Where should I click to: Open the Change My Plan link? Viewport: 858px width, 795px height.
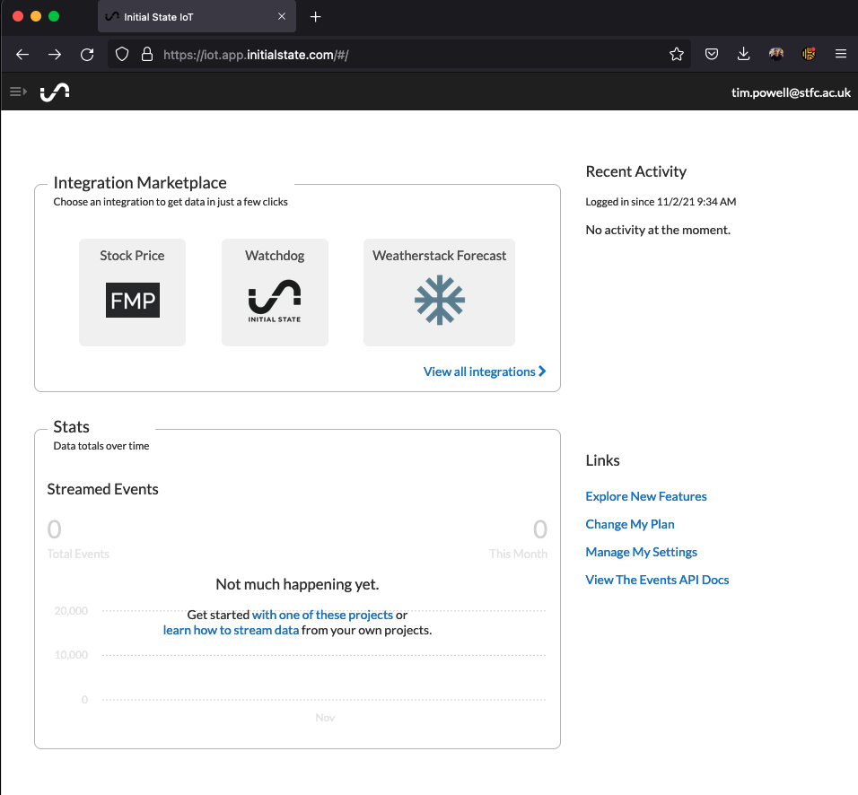pyautogui.click(x=630, y=524)
